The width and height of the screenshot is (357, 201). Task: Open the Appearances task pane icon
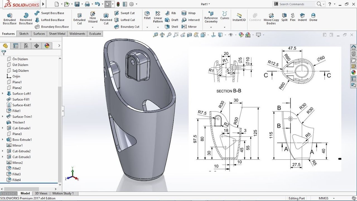pos(353,72)
